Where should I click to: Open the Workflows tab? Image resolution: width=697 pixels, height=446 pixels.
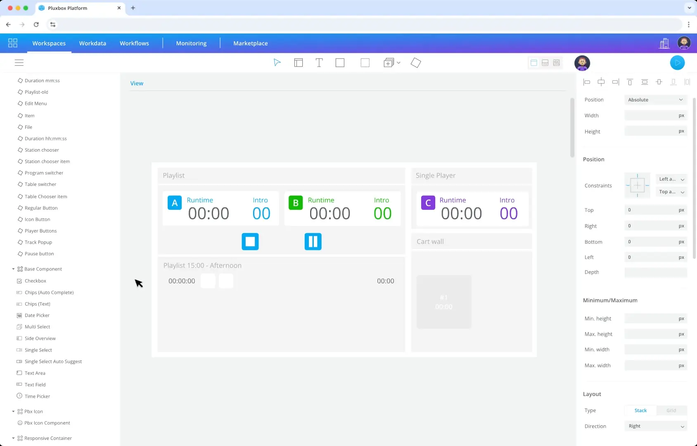click(x=134, y=43)
